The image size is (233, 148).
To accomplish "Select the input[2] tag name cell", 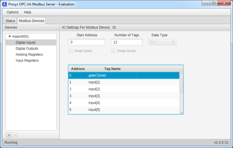I will coord(112,89).
